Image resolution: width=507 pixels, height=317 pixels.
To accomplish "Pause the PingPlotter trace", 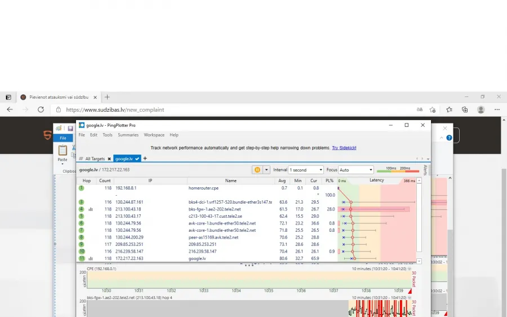I will (257, 170).
